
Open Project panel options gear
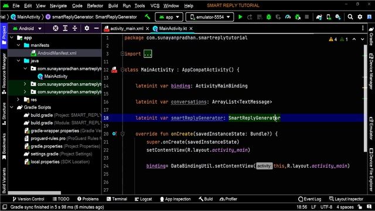[x=87, y=29]
